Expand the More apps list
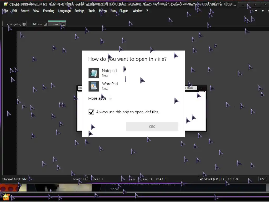 coord(100,98)
